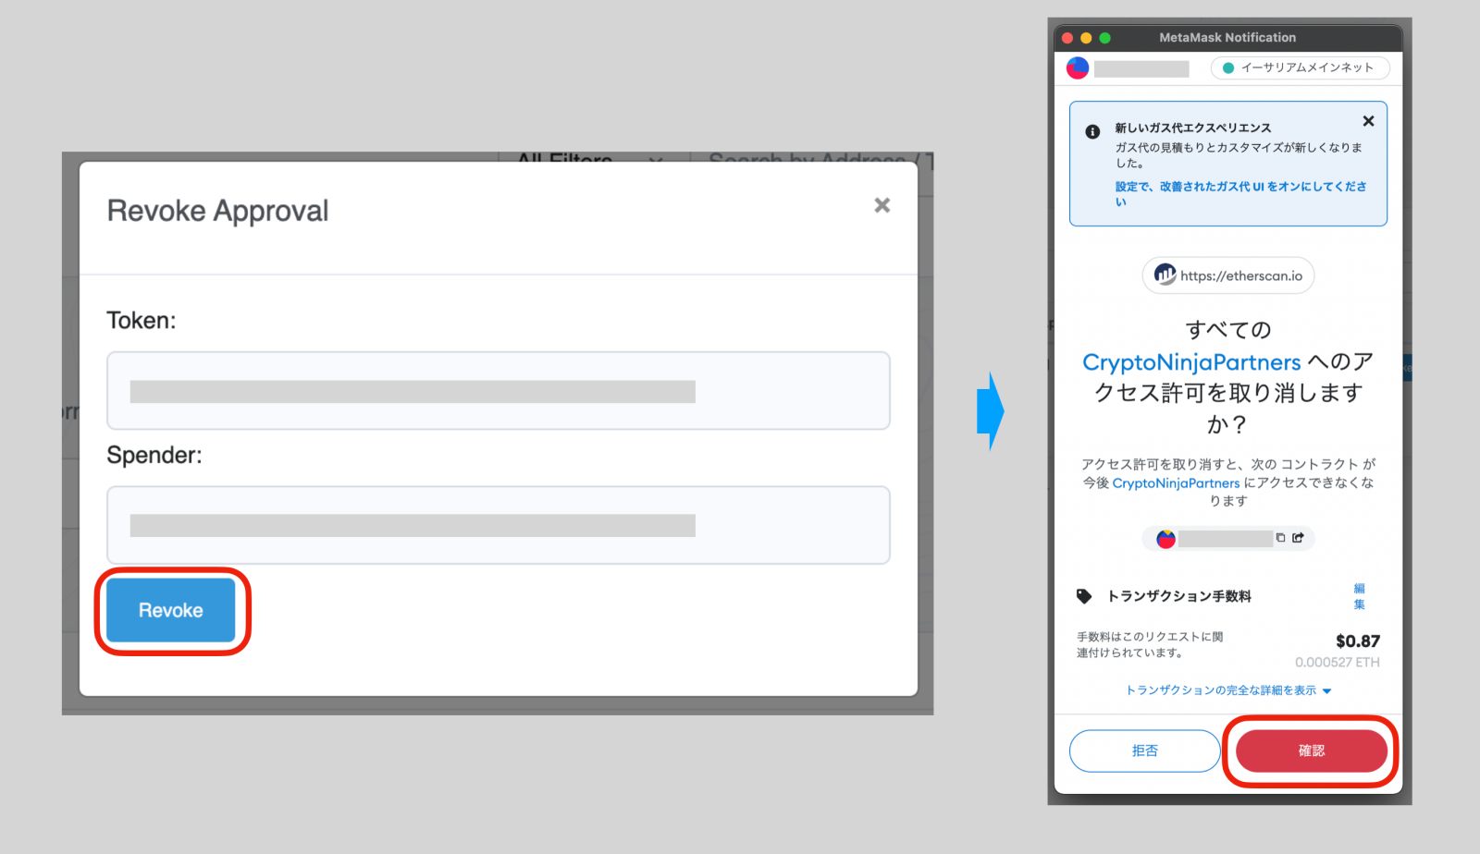Viewport: 1480px width, 854px height.
Task: Copy the contract address in MetaMask
Action: [x=1280, y=538]
